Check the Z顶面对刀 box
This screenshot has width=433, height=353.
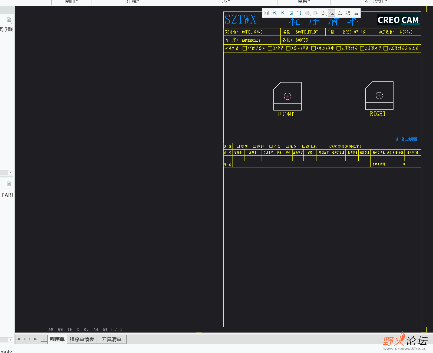pyautogui.click(x=339, y=48)
